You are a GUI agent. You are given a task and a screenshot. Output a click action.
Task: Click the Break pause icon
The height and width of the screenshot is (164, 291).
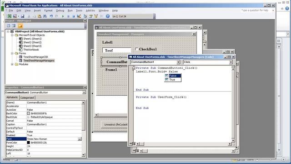click(68, 16)
